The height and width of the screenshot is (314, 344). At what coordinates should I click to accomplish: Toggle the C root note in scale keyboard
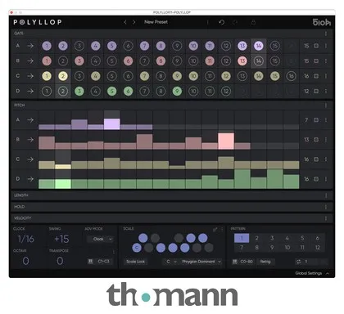pyautogui.click(x=137, y=248)
